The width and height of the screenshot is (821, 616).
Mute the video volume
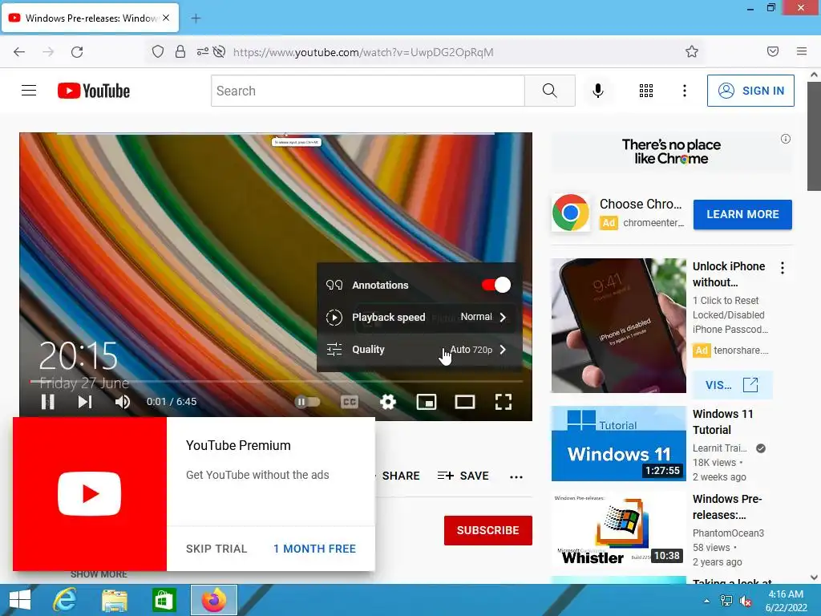pos(122,402)
